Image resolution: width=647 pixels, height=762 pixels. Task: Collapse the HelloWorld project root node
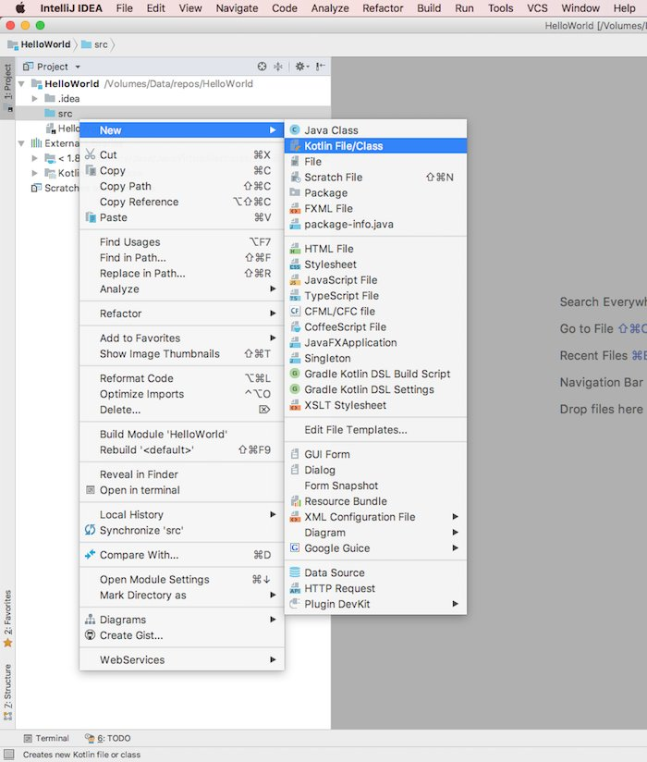point(21,83)
